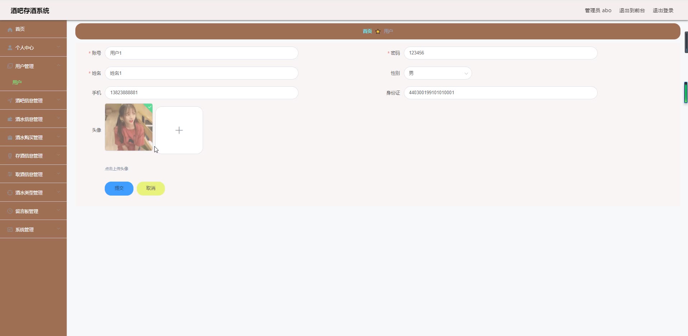Click the home icon beside 首页 in sidebar
Image resolution: width=688 pixels, height=336 pixels.
(x=10, y=29)
